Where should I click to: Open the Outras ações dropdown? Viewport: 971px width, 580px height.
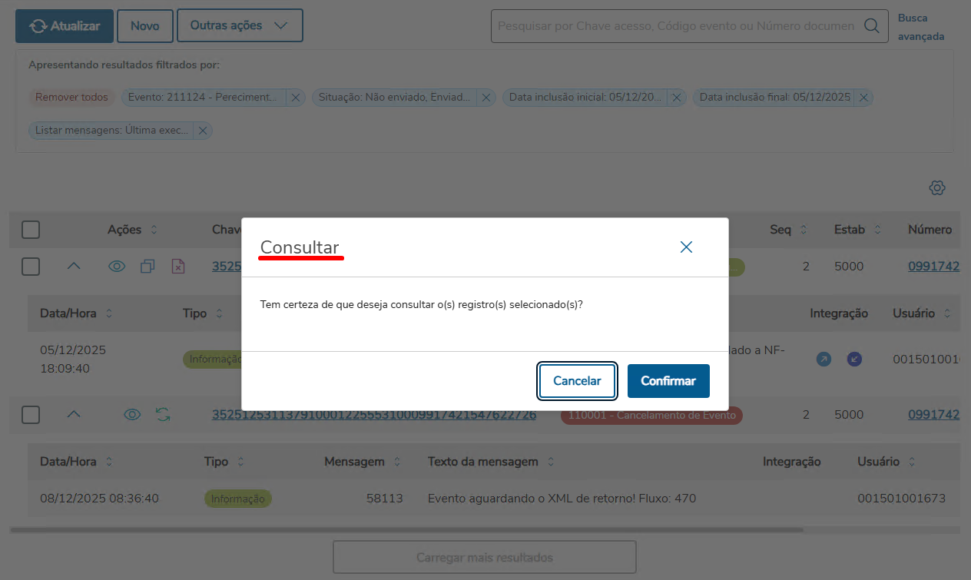tap(240, 25)
